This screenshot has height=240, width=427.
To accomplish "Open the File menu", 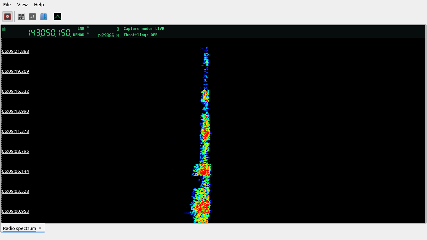I will pos(7,5).
